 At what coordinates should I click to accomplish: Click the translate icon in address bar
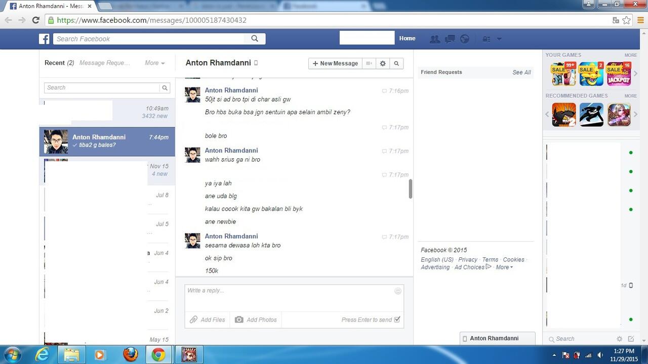(616, 20)
